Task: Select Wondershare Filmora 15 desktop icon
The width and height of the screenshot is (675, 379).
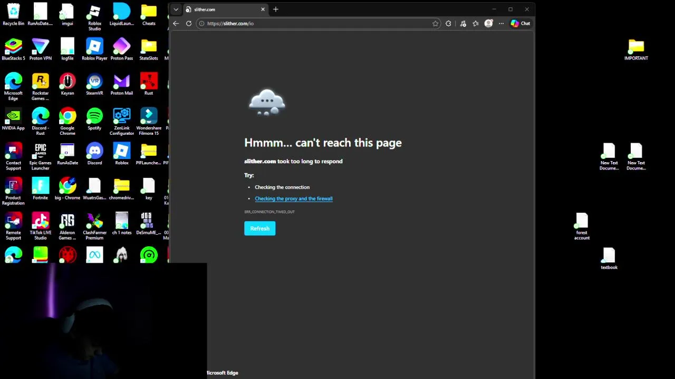Action: (x=149, y=122)
